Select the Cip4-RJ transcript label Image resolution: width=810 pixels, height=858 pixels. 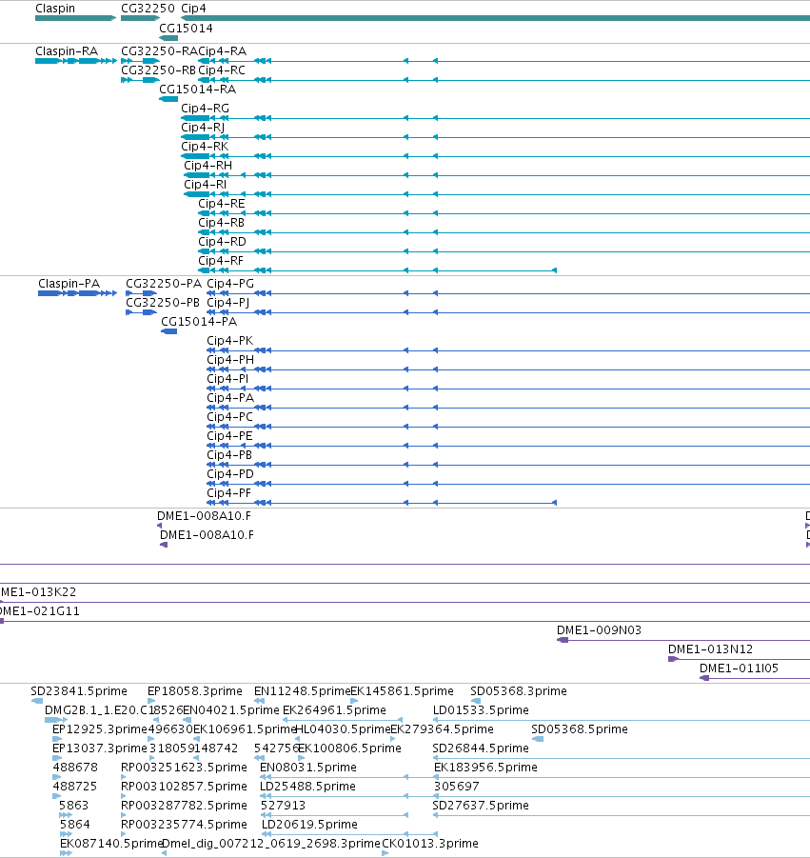203,127
